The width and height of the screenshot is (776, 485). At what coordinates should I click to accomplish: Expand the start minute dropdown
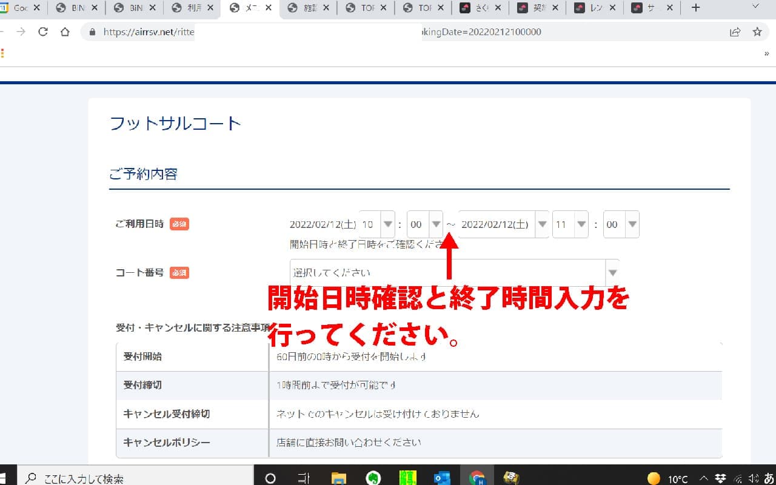(425, 224)
